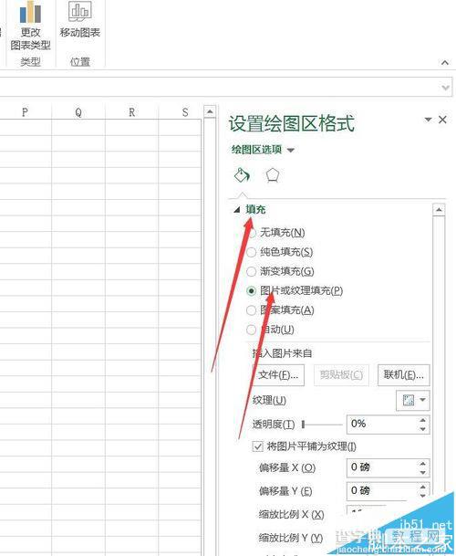Click the 偏移量 X (O) value field

[x=381, y=467]
